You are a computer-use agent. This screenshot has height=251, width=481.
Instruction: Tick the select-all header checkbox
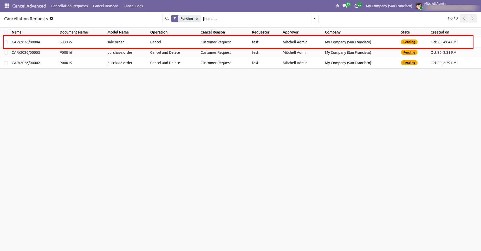(6, 32)
